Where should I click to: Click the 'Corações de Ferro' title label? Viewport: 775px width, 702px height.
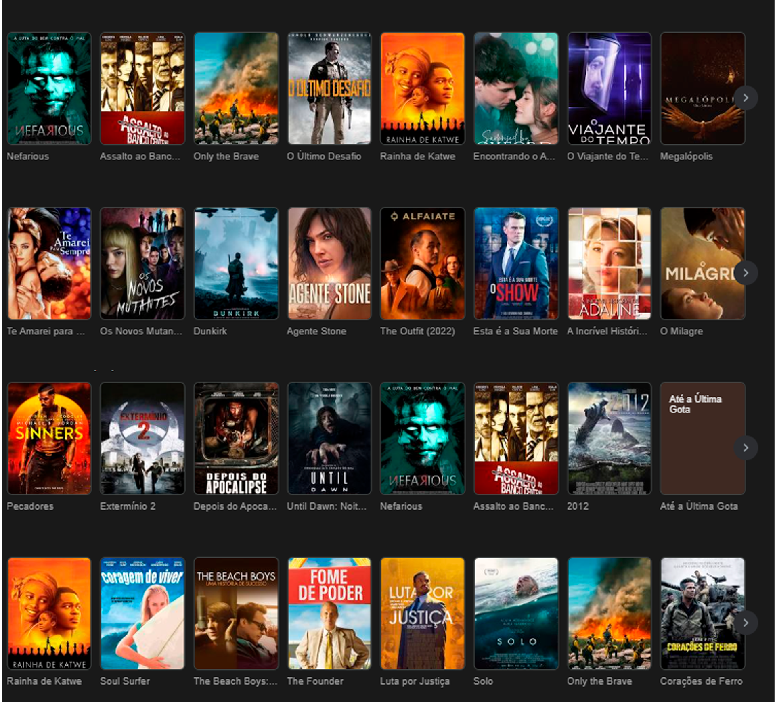click(701, 681)
